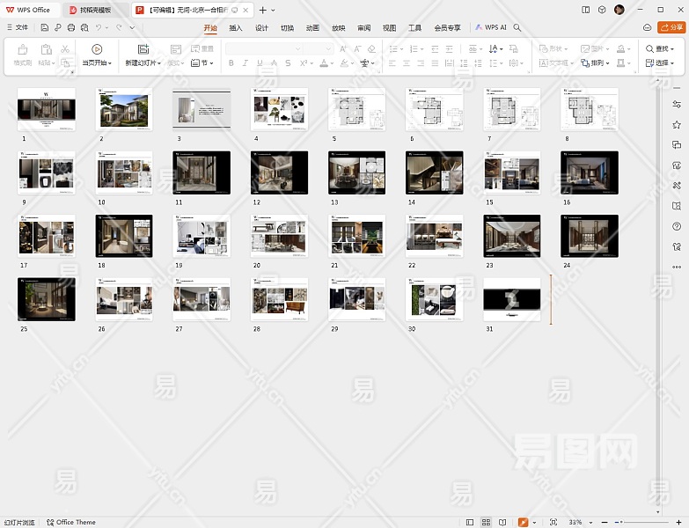The width and height of the screenshot is (689, 528).
Task: Click the design tools icon in sidebar
Action: click(x=676, y=186)
